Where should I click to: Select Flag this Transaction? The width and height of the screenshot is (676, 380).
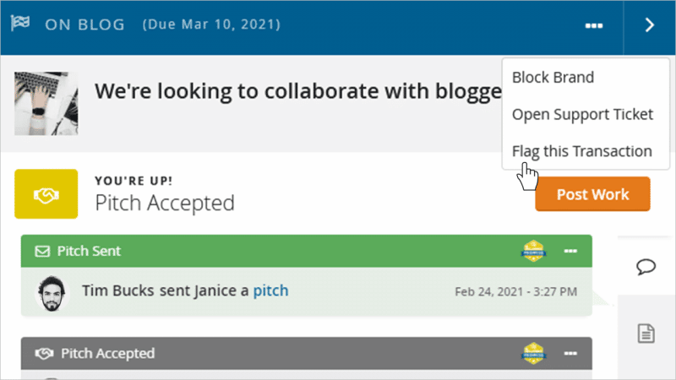581,151
